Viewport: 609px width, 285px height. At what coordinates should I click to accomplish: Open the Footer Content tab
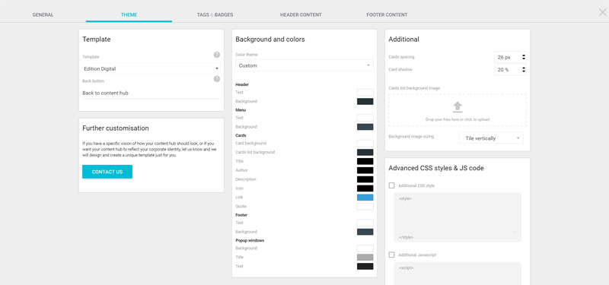tap(387, 14)
